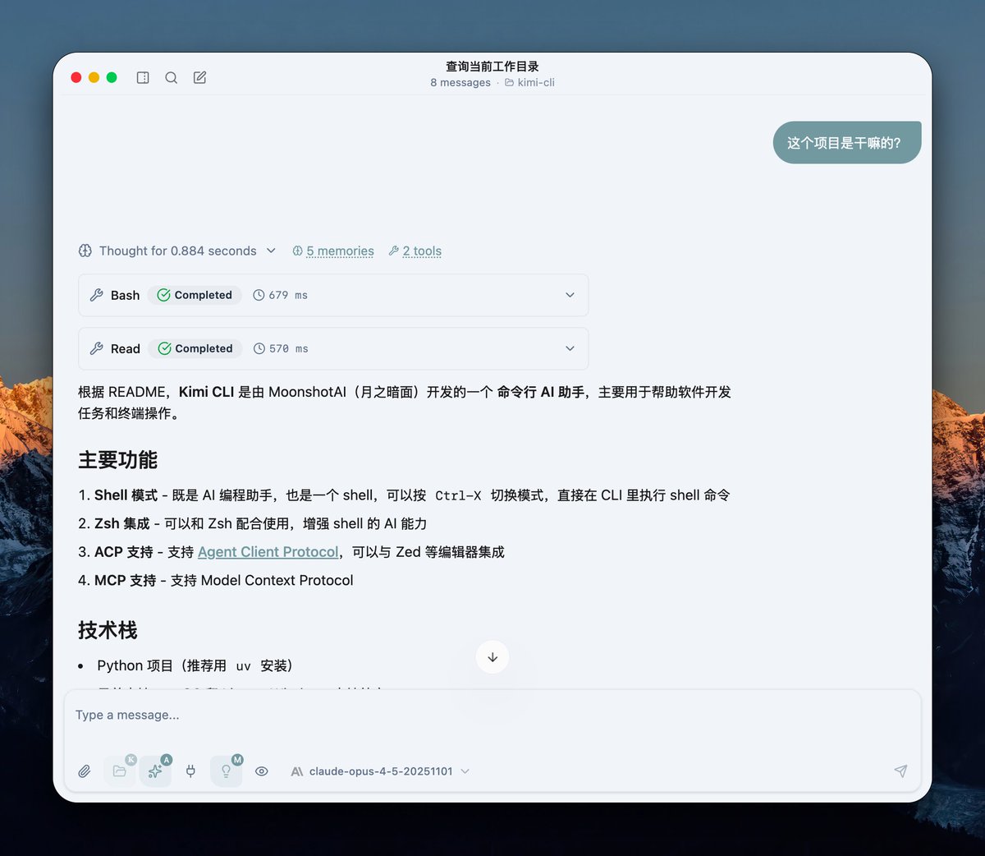Expand the Read tool call chevron
This screenshot has width=985, height=856.
pos(570,348)
